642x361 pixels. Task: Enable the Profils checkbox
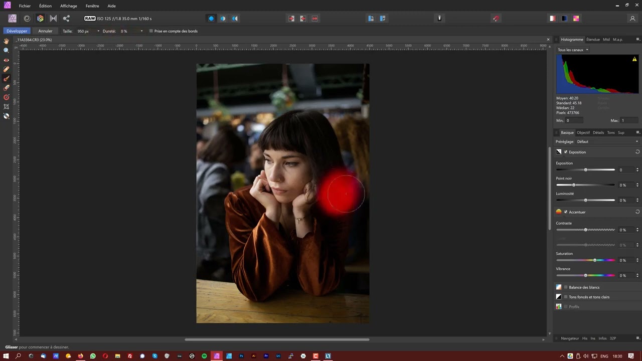click(x=566, y=306)
